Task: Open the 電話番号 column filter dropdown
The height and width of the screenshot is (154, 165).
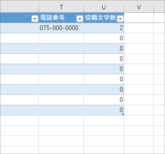Action: point(80,18)
